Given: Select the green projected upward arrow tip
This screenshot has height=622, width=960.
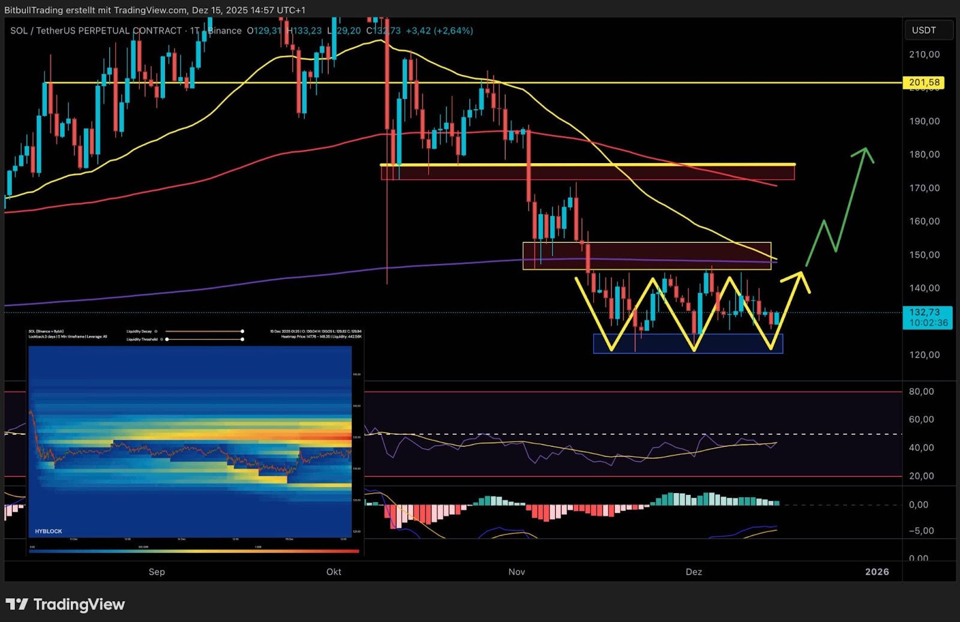Looking at the screenshot, I should (x=865, y=150).
